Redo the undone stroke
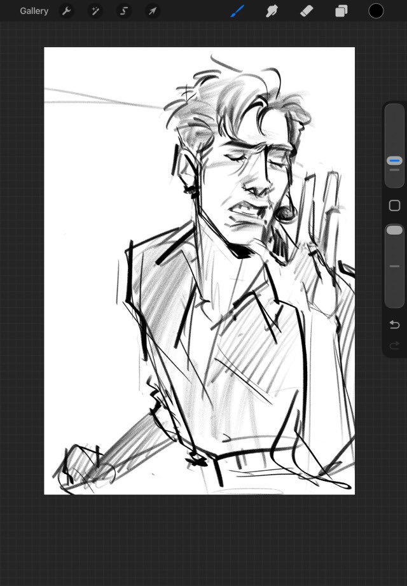Viewport: 407px width, 586px height. click(394, 345)
